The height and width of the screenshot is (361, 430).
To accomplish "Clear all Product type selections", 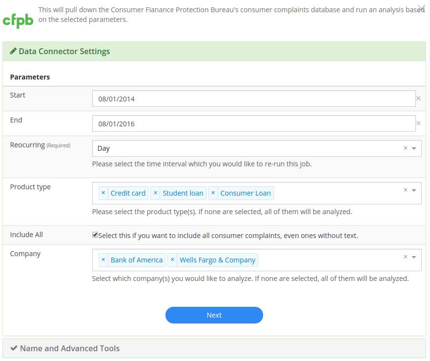I will 405,190.
